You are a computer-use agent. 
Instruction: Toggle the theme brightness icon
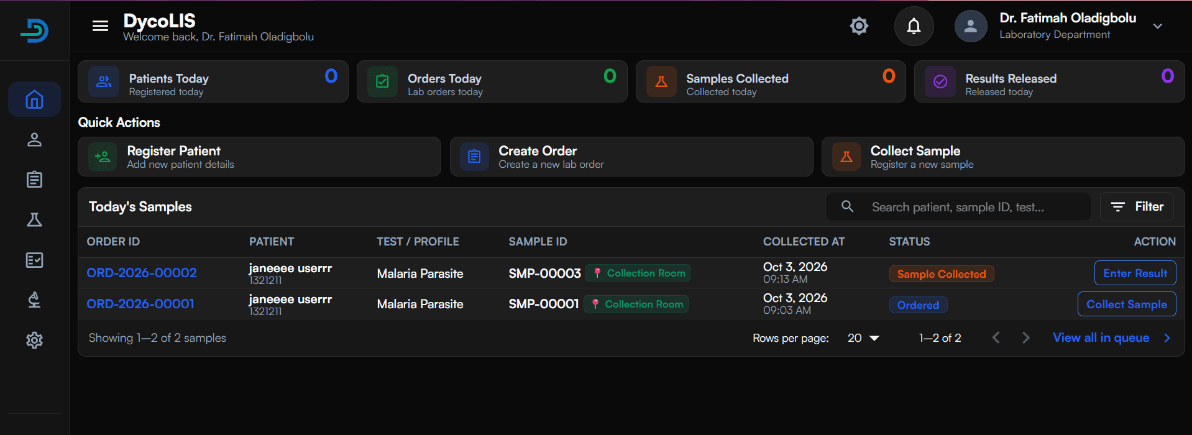tap(859, 25)
